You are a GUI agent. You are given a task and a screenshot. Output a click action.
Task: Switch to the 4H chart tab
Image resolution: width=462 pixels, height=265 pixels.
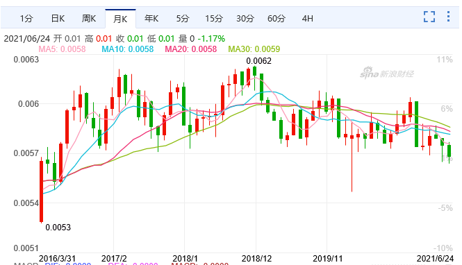pyautogui.click(x=308, y=19)
